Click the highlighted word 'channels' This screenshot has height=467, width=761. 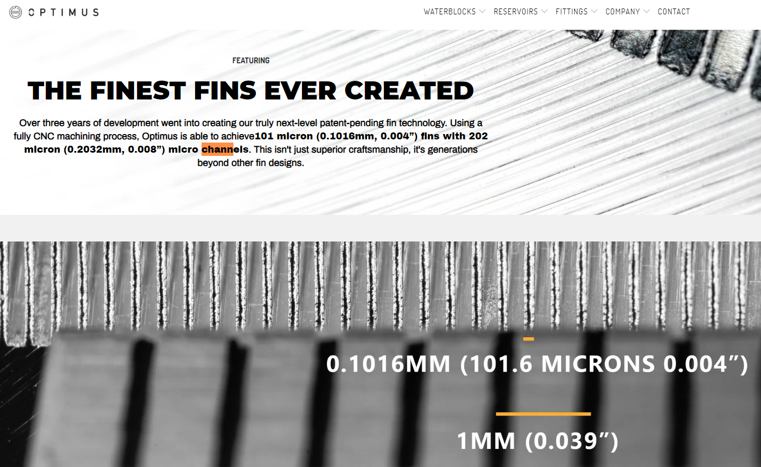point(225,149)
